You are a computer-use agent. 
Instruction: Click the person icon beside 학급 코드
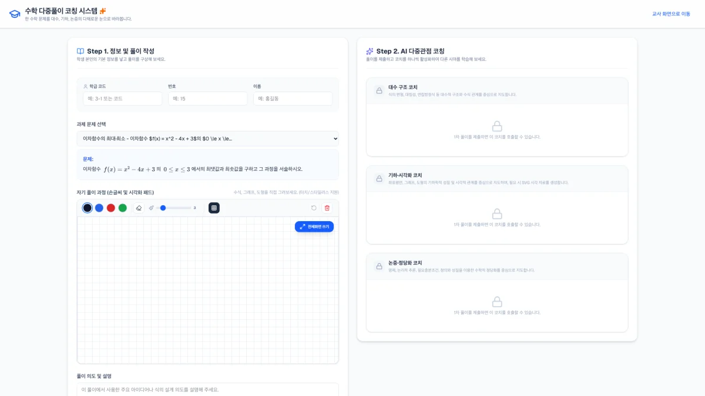(x=85, y=86)
